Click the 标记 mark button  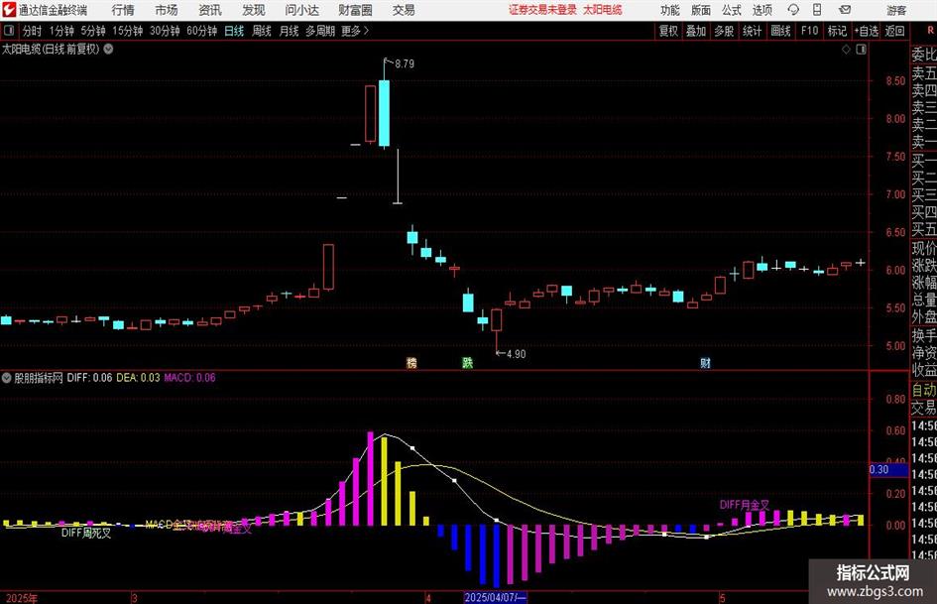pyautogui.click(x=837, y=31)
